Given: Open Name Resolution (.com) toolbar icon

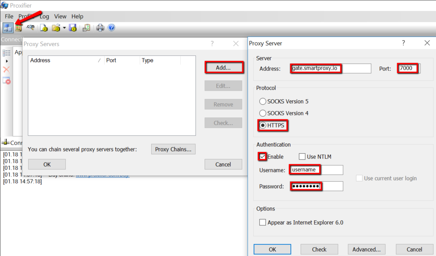Looking at the screenshot, I should pyautogui.click(x=30, y=27).
